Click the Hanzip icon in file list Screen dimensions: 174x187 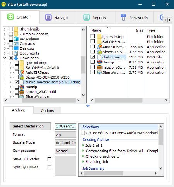(x=99, y=62)
